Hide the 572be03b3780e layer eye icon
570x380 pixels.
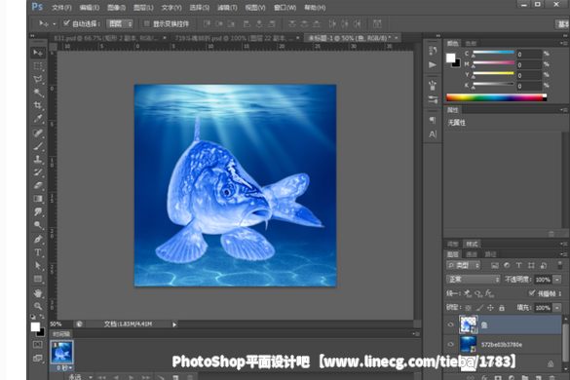(x=451, y=344)
